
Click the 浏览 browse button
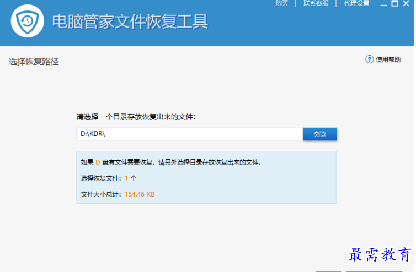319,134
